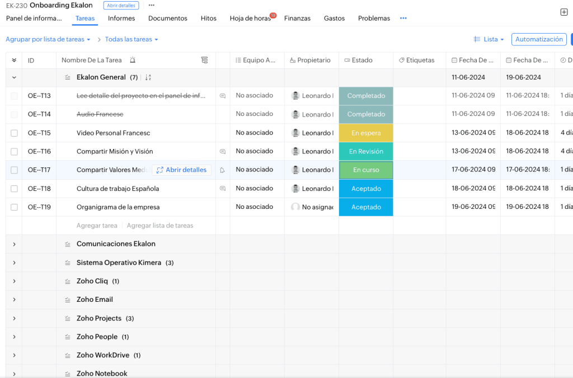The width and height of the screenshot is (573, 378).
Task: Click the Automatización button
Action: point(539,40)
